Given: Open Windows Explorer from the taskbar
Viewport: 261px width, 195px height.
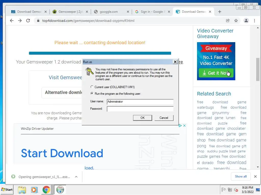Looking at the screenshot, I should pos(22,190).
